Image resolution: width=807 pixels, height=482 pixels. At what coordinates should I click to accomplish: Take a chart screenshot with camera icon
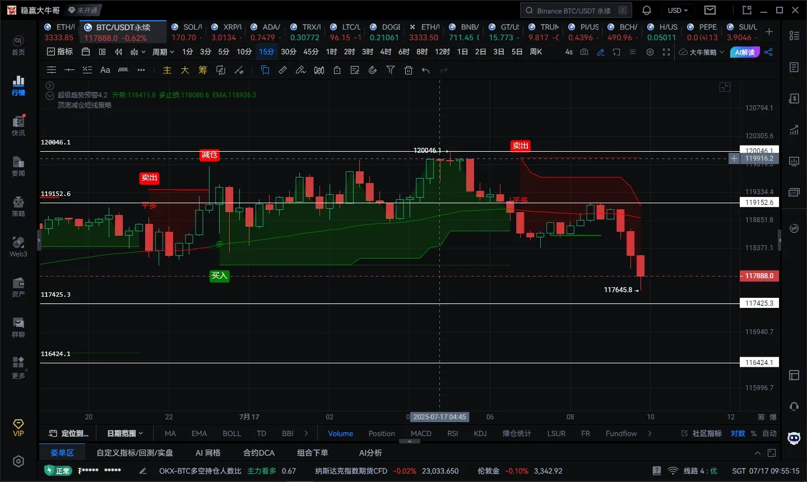[x=585, y=52]
